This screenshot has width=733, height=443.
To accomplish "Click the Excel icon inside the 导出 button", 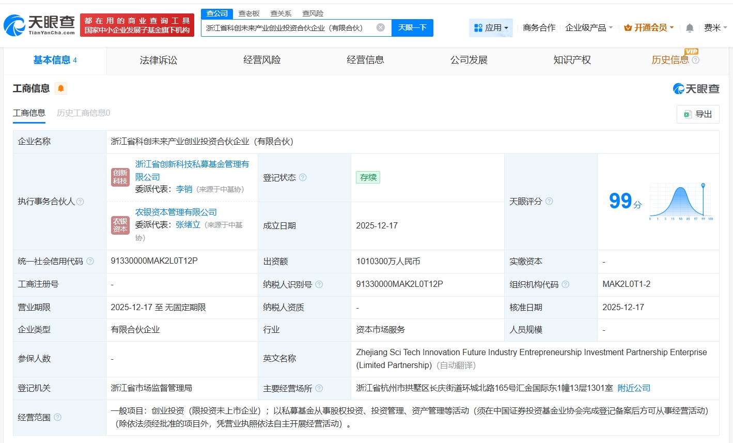I will (687, 114).
